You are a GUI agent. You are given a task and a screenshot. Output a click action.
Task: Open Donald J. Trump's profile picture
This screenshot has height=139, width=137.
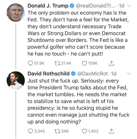[x=15, y=13]
